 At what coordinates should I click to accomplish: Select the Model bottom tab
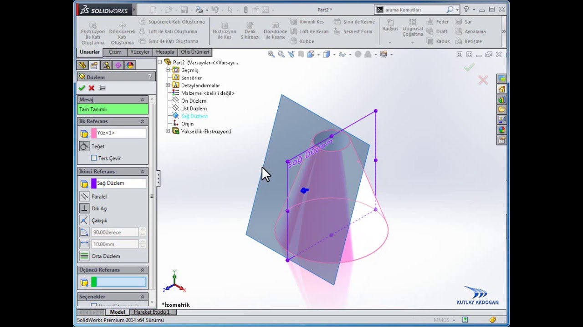tap(118, 312)
